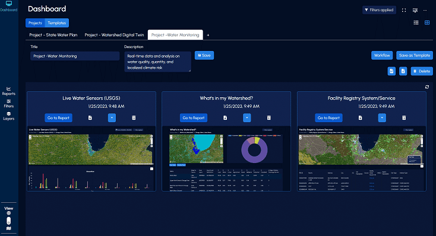
Task: Switch to list view layout
Action: [416, 23]
